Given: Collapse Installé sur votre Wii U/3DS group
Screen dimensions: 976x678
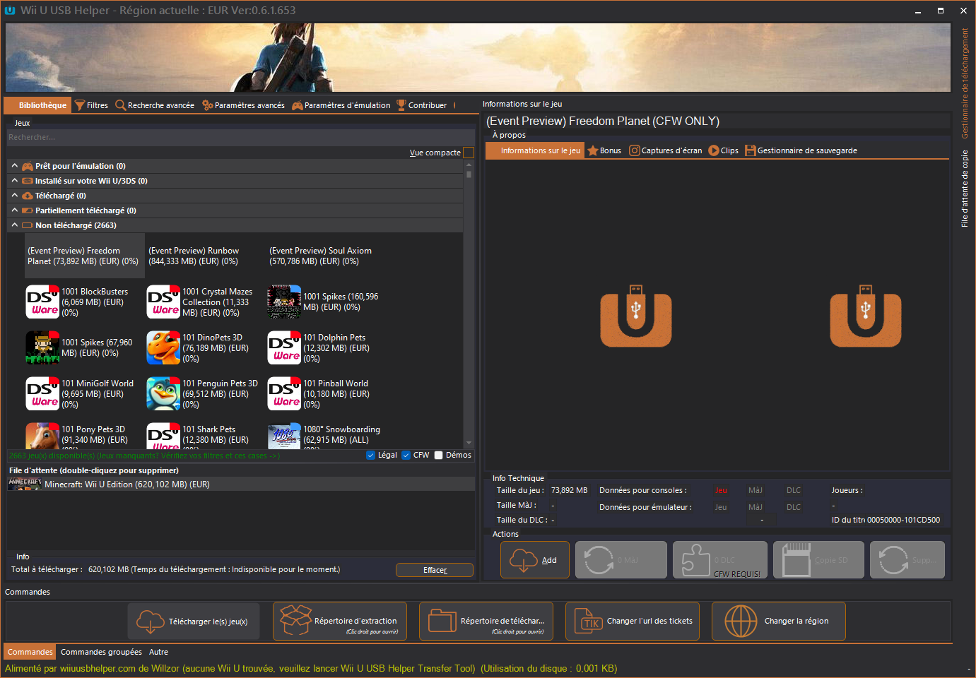Looking at the screenshot, I should point(14,181).
